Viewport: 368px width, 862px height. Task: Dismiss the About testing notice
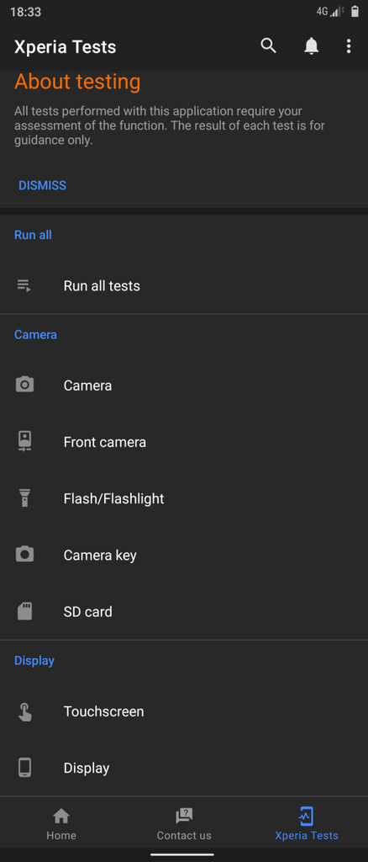pos(42,185)
